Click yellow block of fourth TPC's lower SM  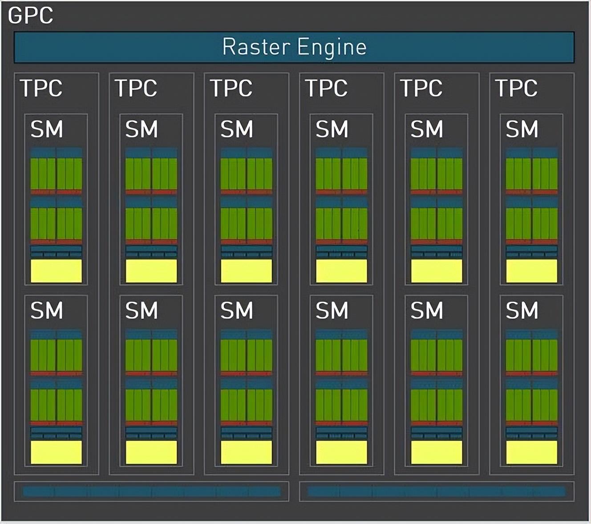341,452
